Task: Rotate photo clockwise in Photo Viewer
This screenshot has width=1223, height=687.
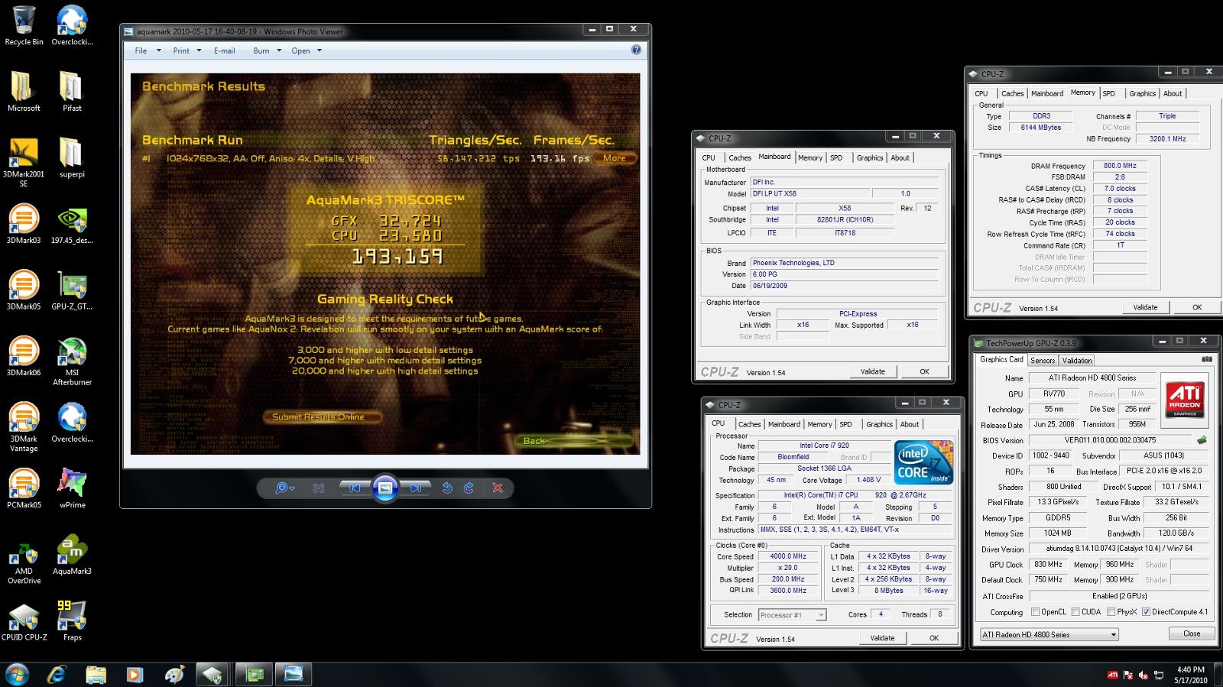Action: (469, 488)
